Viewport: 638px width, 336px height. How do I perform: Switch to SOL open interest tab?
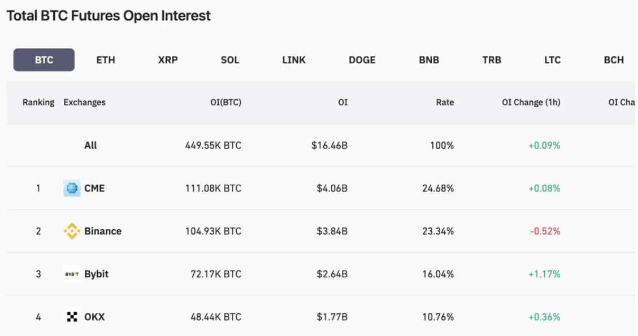(230, 60)
